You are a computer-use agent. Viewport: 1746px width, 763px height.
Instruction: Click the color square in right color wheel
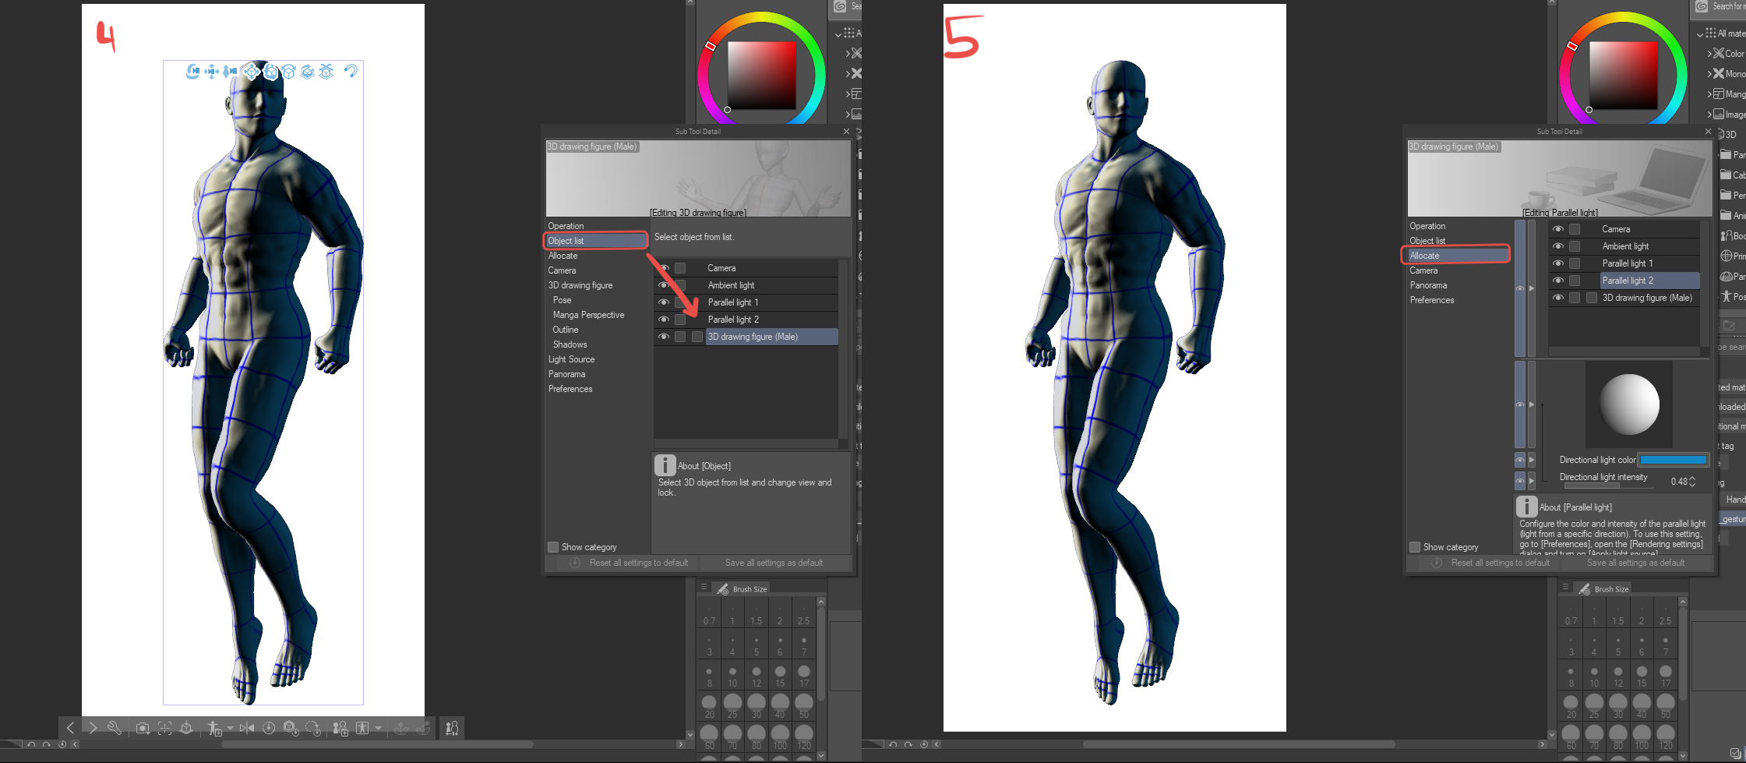coord(1623,75)
